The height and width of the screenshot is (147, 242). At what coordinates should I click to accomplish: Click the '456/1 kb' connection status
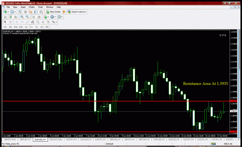228,144
